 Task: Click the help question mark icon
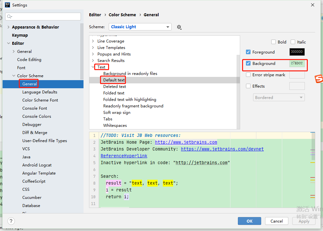(x=11, y=221)
